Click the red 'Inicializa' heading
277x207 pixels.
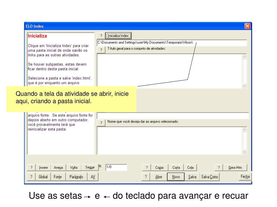point(37,36)
